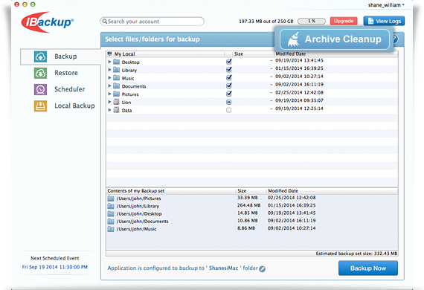Open the shane_william account dropdown
The image size is (424, 290).
click(x=386, y=5)
